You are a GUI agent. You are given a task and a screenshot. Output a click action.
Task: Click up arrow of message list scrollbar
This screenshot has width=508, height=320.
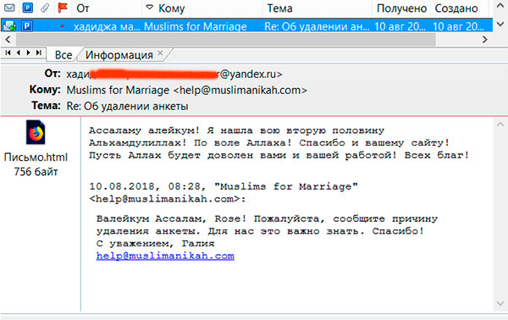point(500,6)
